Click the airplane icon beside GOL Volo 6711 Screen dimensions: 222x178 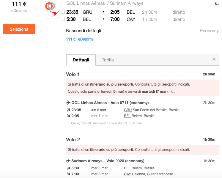68,103
